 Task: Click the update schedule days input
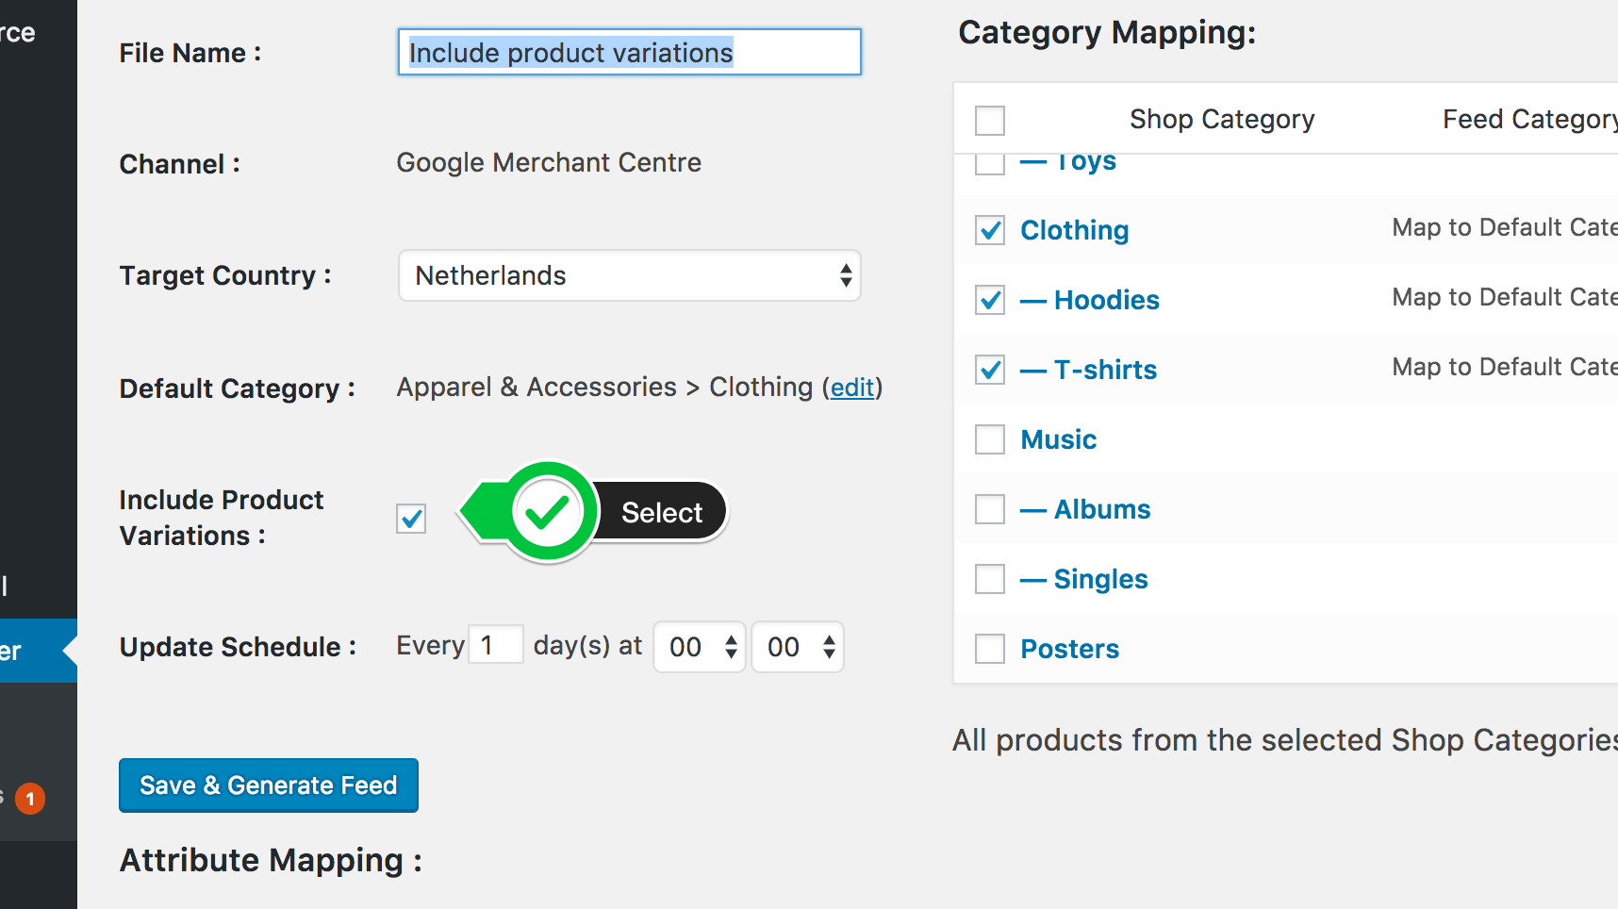(495, 646)
